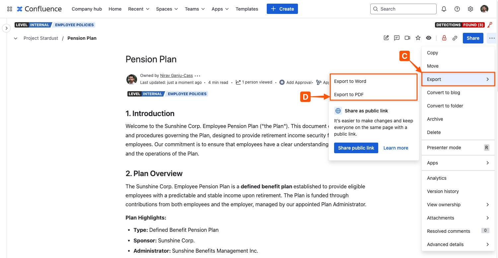This screenshot has width=498, height=258.
Task: Open the settings gear icon
Action: (x=470, y=9)
